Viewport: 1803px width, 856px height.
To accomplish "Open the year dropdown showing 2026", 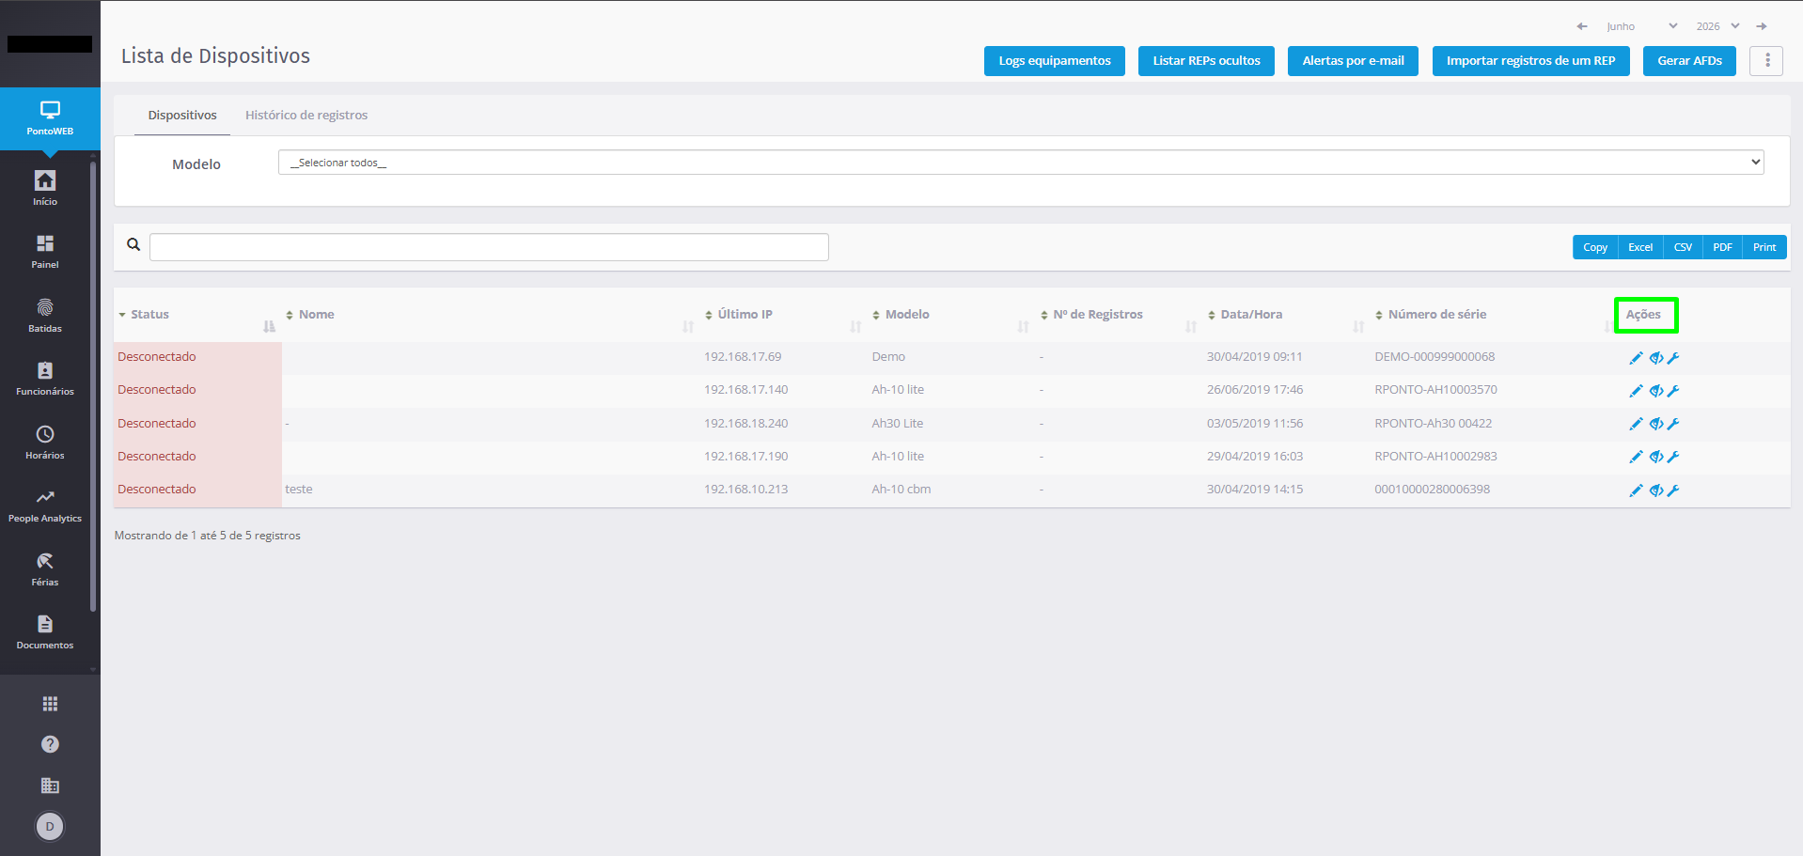I will (1717, 26).
